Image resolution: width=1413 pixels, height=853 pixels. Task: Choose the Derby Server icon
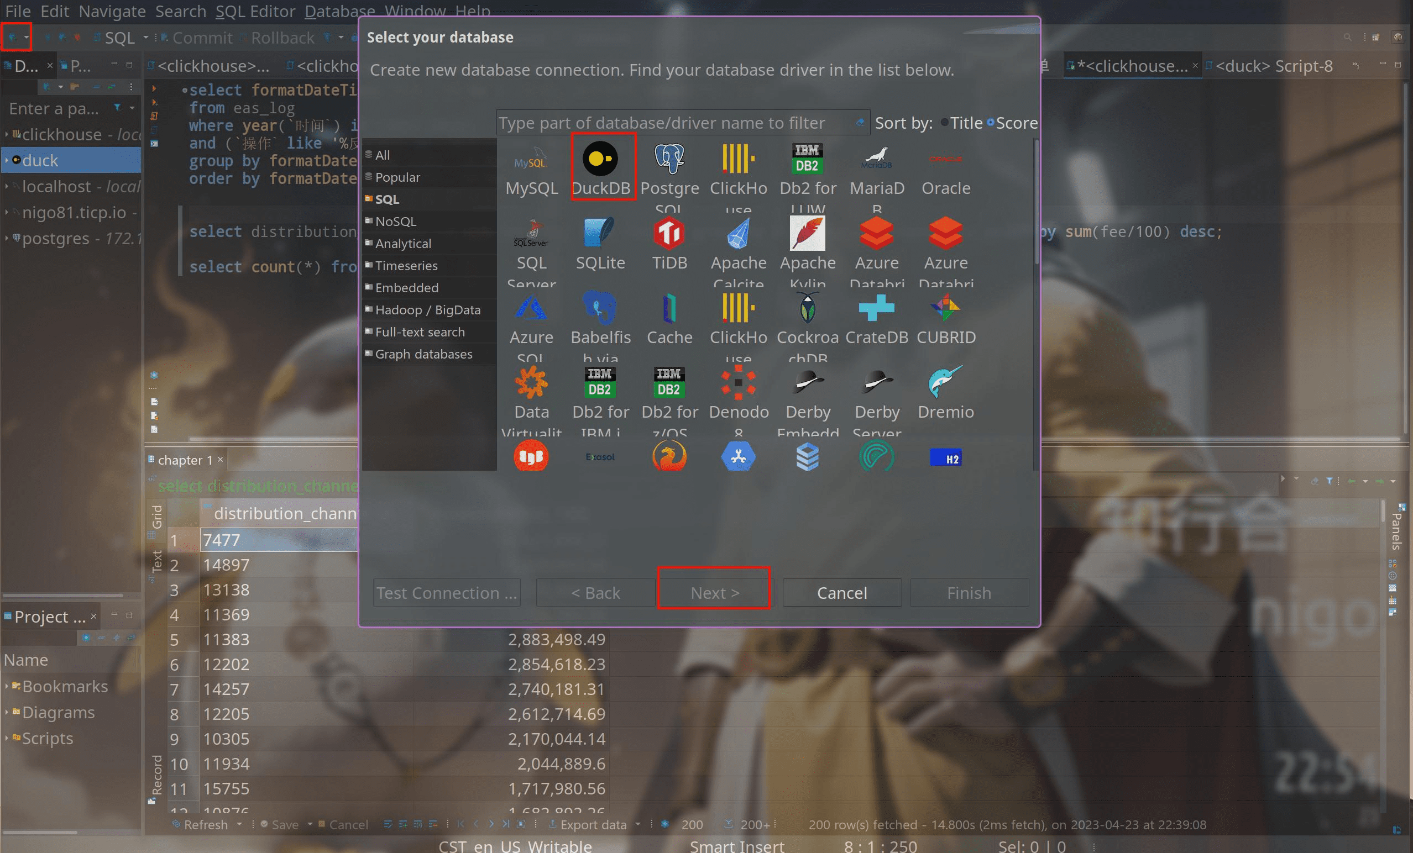point(877,382)
